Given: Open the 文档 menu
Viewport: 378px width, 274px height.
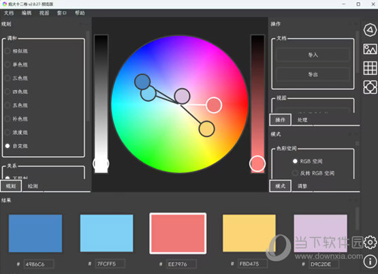Looking at the screenshot, I should point(9,13).
